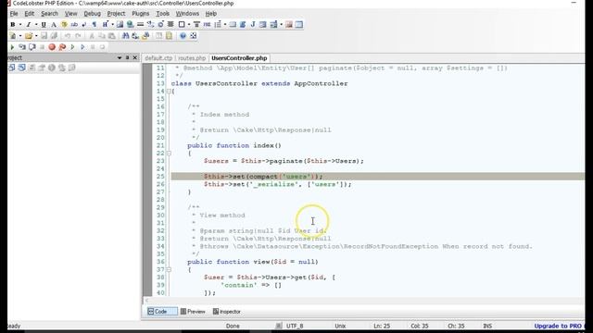Open the Windows menu
Screen dimensions: 593x333
(x=187, y=14)
